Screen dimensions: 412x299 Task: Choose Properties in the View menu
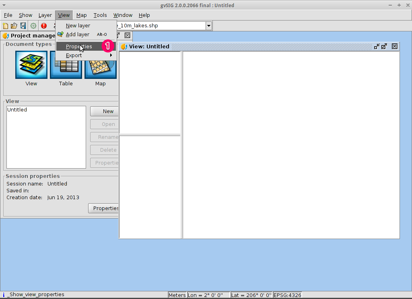point(86,47)
